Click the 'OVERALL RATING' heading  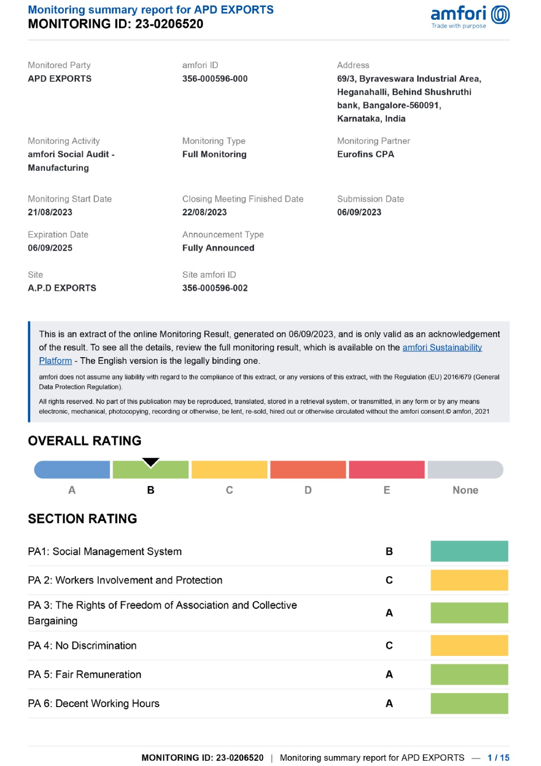click(85, 441)
